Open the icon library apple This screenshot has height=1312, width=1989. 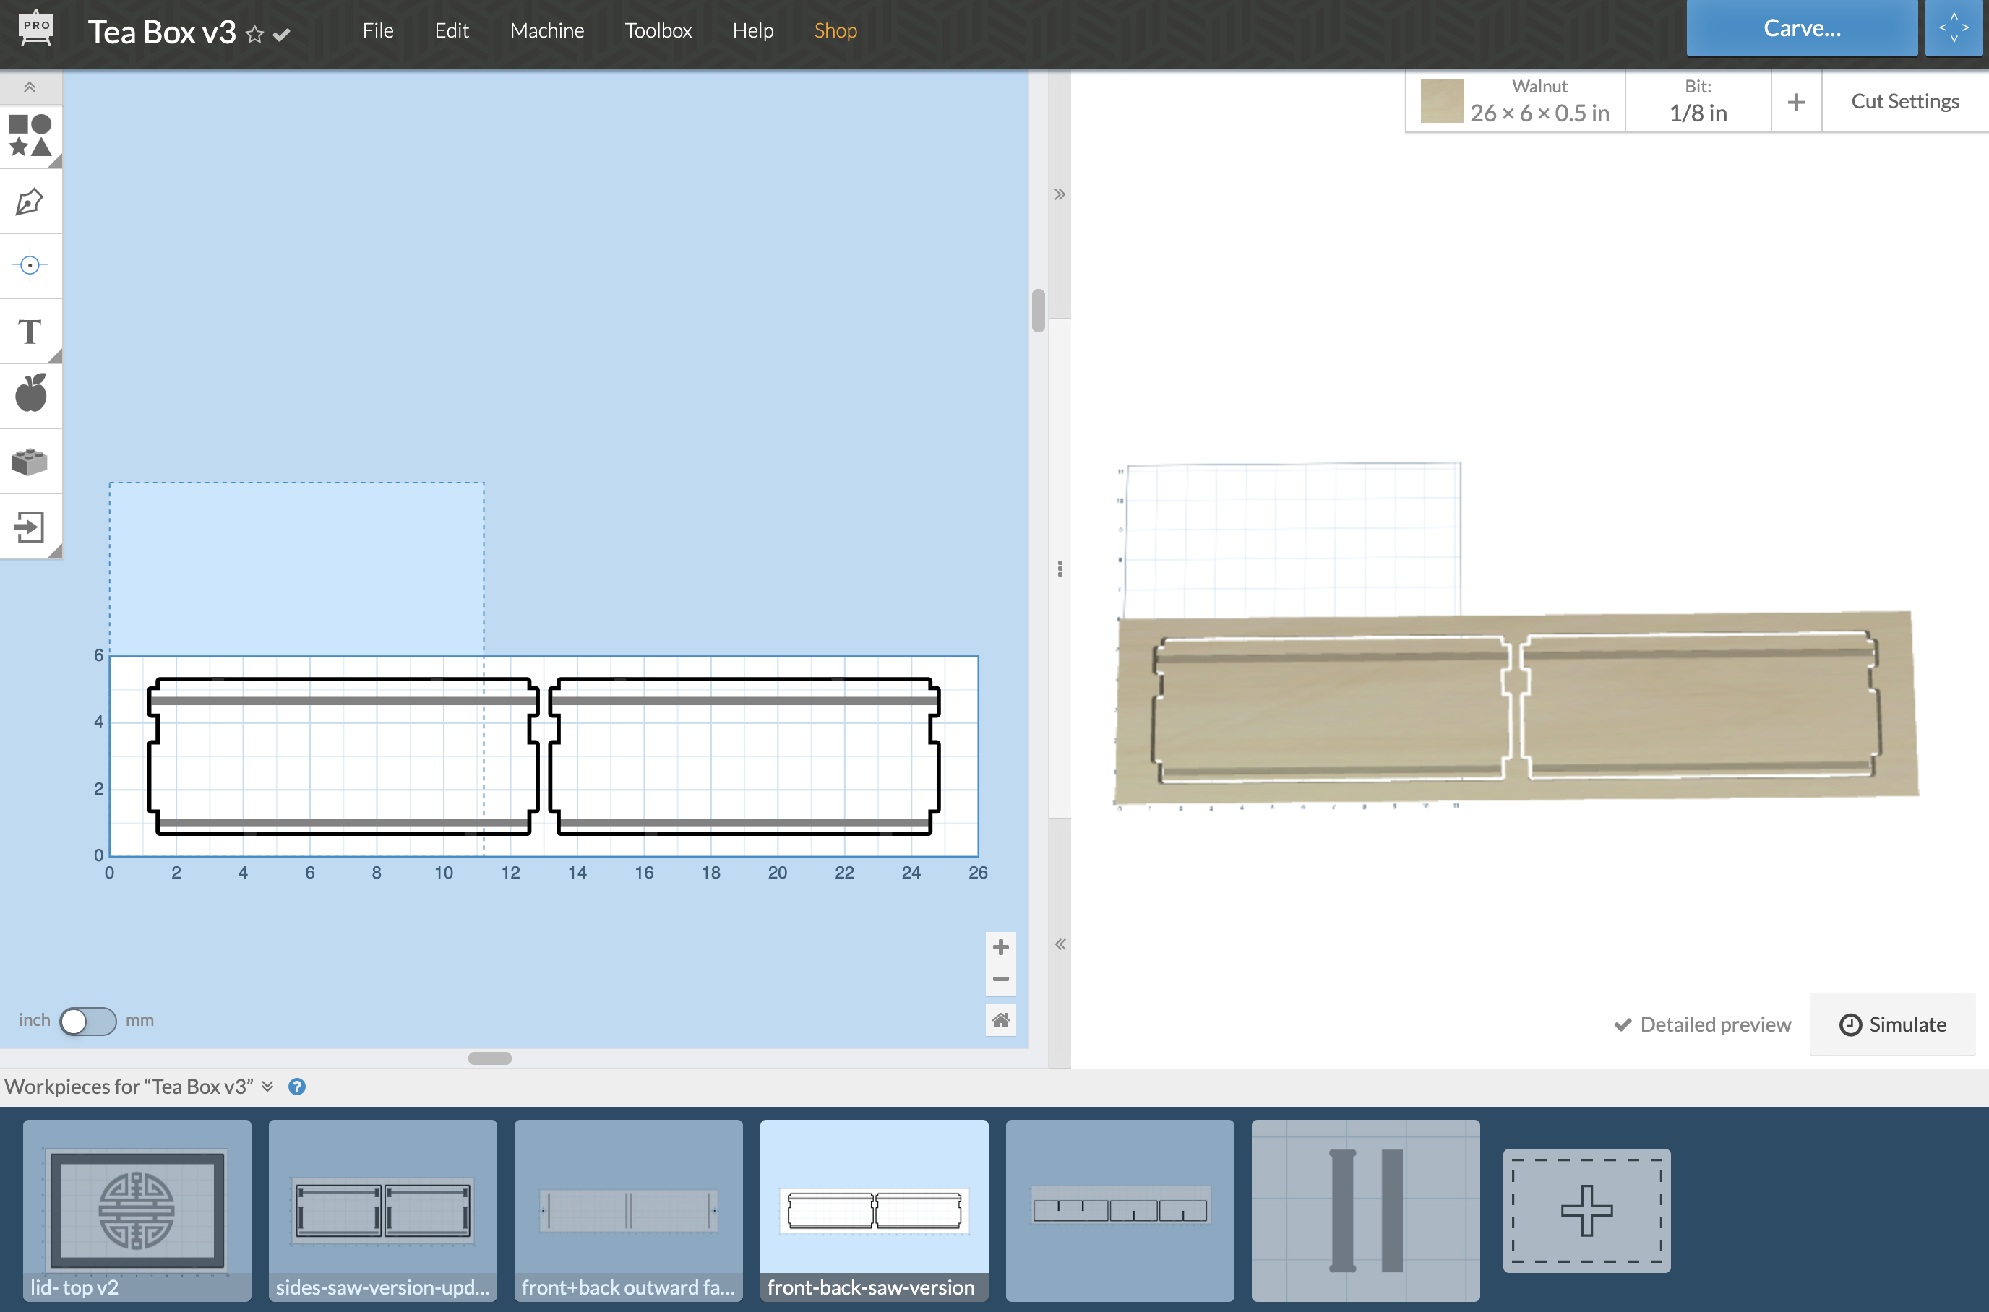click(30, 393)
